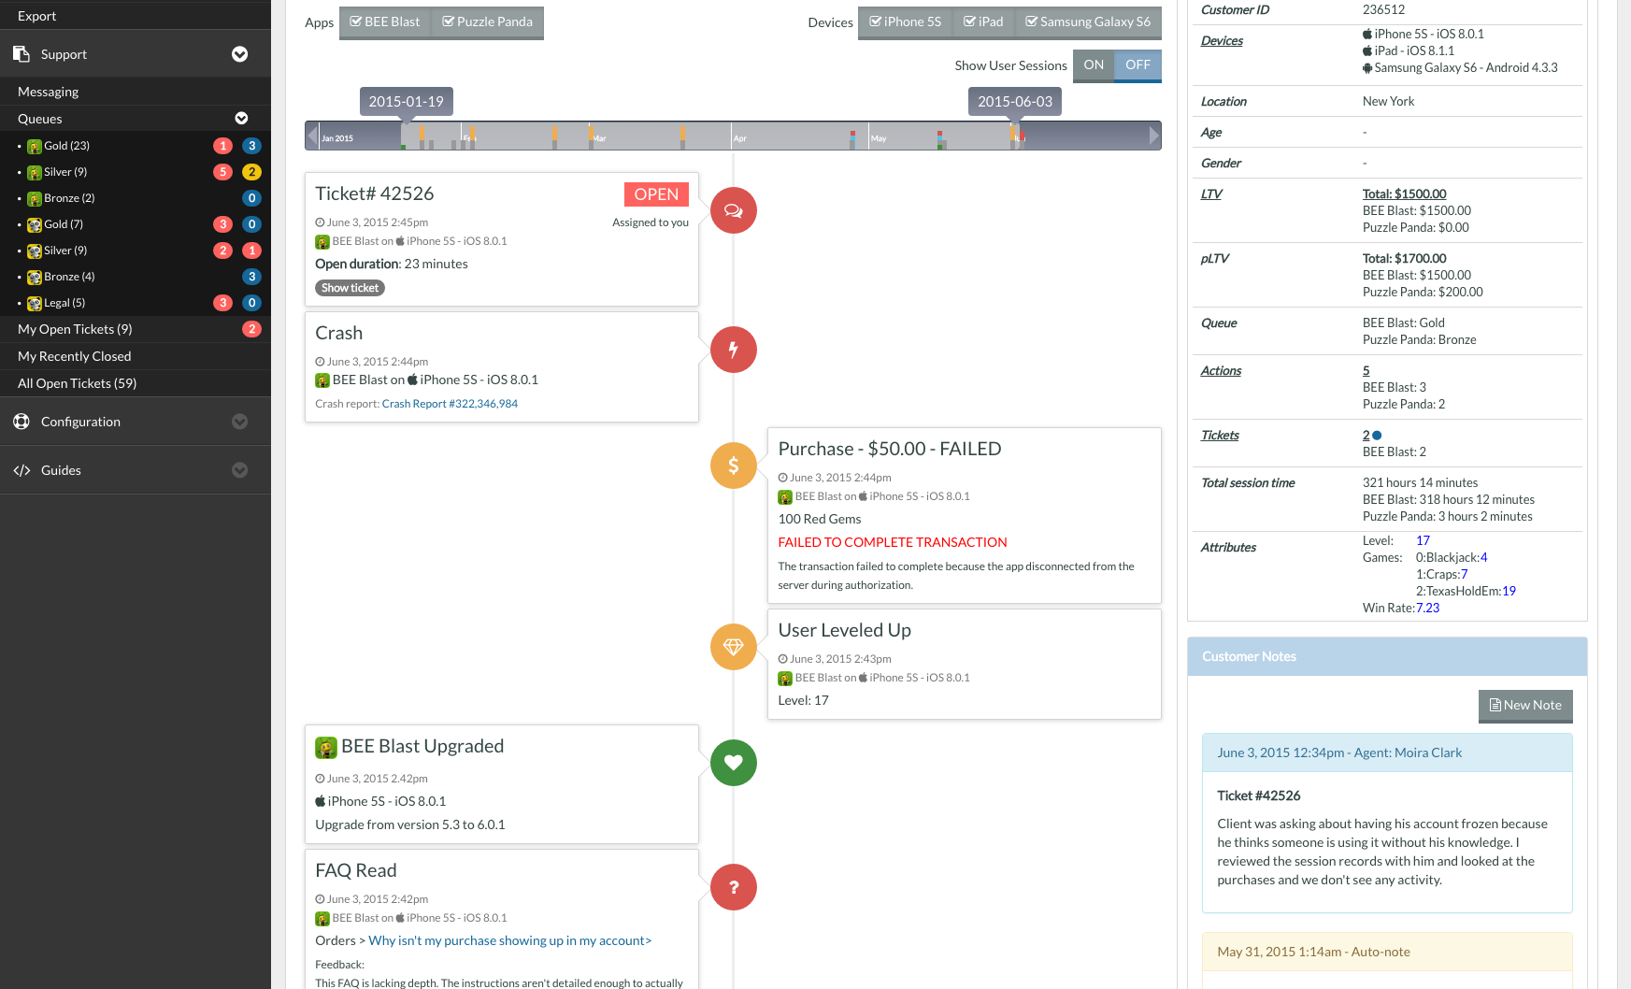The width and height of the screenshot is (1631, 989).
Task: Click the 2015-06-03 timeline end handle
Action: tap(1015, 101)
